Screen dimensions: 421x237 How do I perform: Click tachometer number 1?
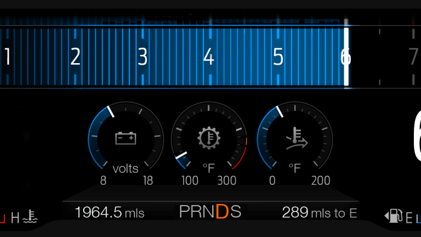tap(8, 57)
